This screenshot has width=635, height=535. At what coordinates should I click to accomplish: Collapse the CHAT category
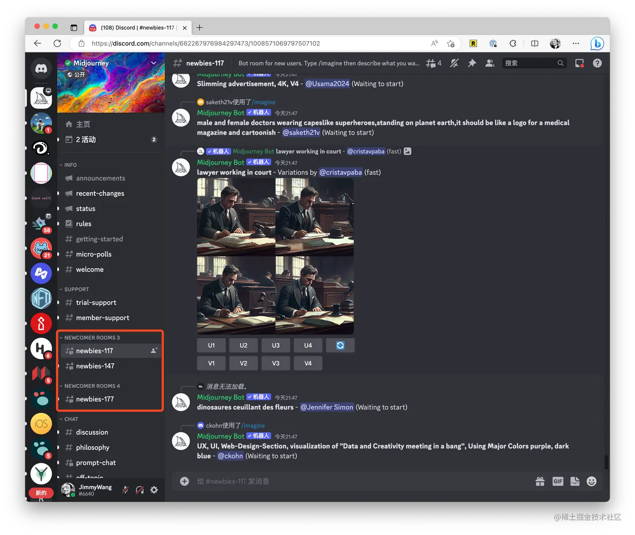(x=69, y=419)
